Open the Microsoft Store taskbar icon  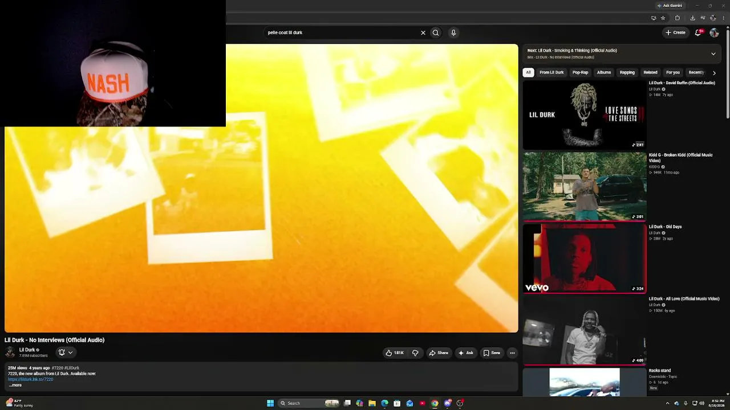(397, 403)
